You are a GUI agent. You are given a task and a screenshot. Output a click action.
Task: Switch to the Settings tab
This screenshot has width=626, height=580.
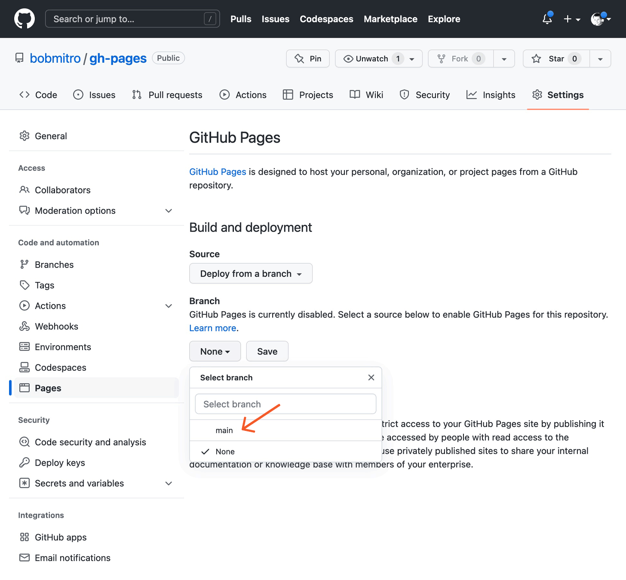(558, 95)
